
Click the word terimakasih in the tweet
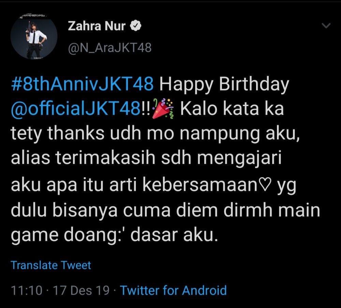pyautogui.click(x=105, y=158)
